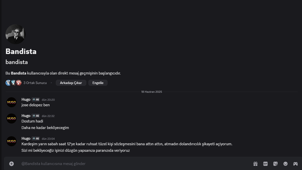The width and height of the screenshot is (302, 170).
Task: Click the AI tag on the 23:54 message
Action: [x=36, y=138]
